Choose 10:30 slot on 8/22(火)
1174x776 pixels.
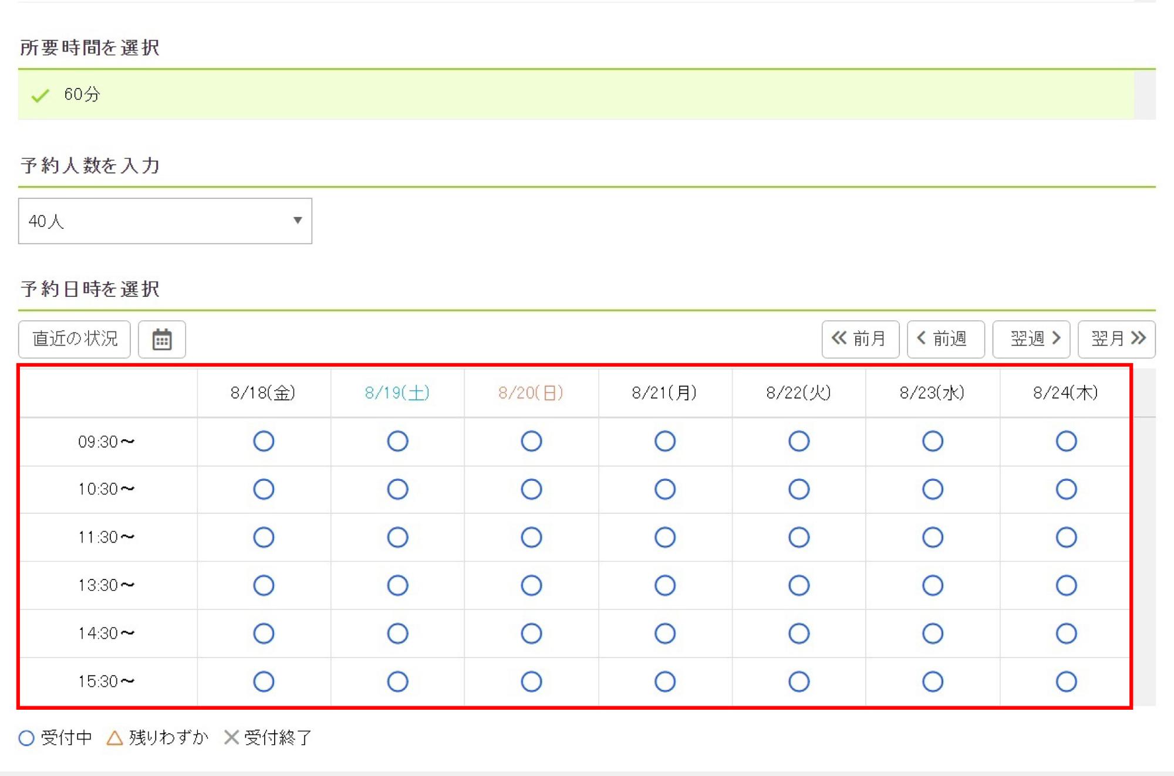pos(799,489)
